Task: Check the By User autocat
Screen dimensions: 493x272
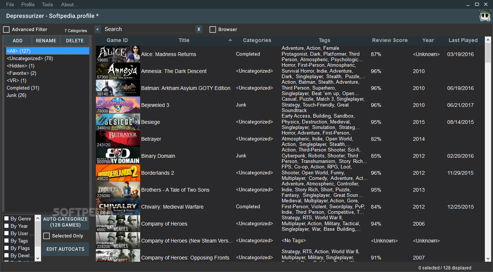Action: tap(6, 233)
